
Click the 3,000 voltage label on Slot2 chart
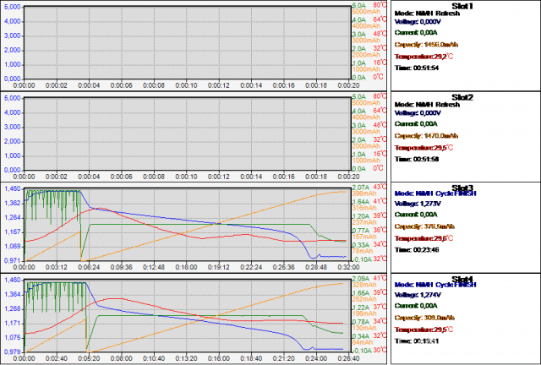click(12, 127)
